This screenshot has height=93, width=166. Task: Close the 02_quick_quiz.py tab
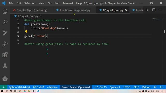coord(126,10)
